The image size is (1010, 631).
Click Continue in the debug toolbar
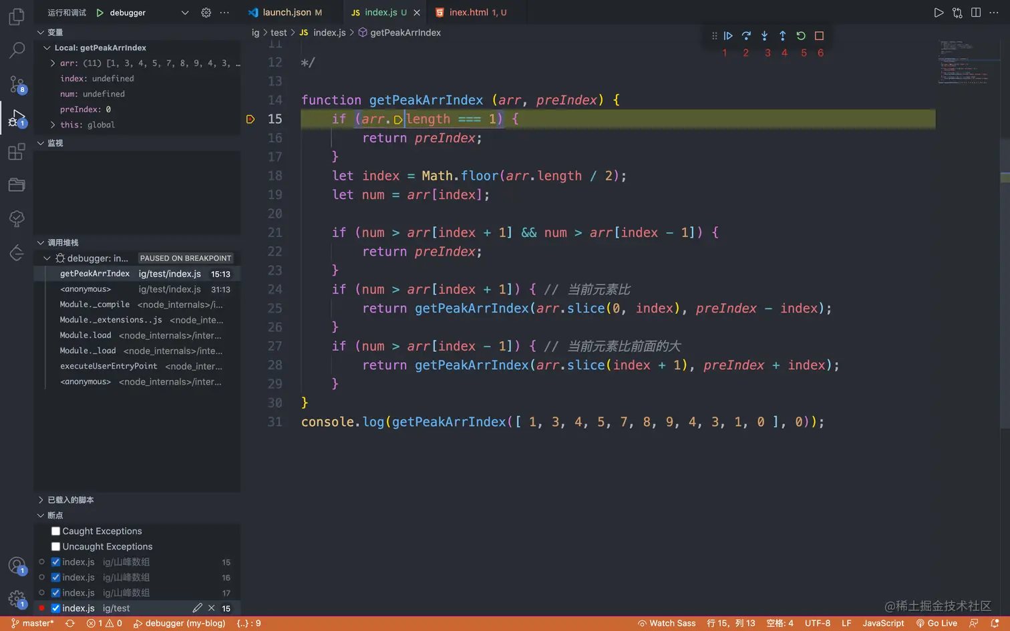pos(728,36)
